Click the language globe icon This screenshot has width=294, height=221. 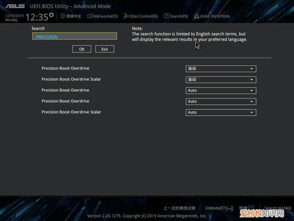click(63, 16)
